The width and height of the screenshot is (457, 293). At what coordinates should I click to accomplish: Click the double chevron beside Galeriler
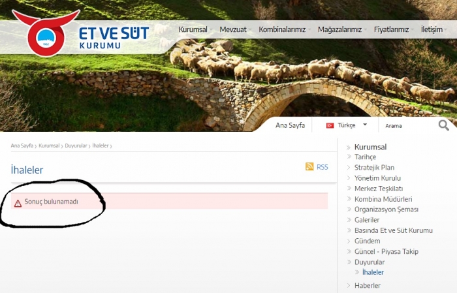tap(349, 220)
